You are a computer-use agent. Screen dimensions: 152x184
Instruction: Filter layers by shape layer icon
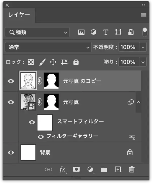(x=118, y=32)
